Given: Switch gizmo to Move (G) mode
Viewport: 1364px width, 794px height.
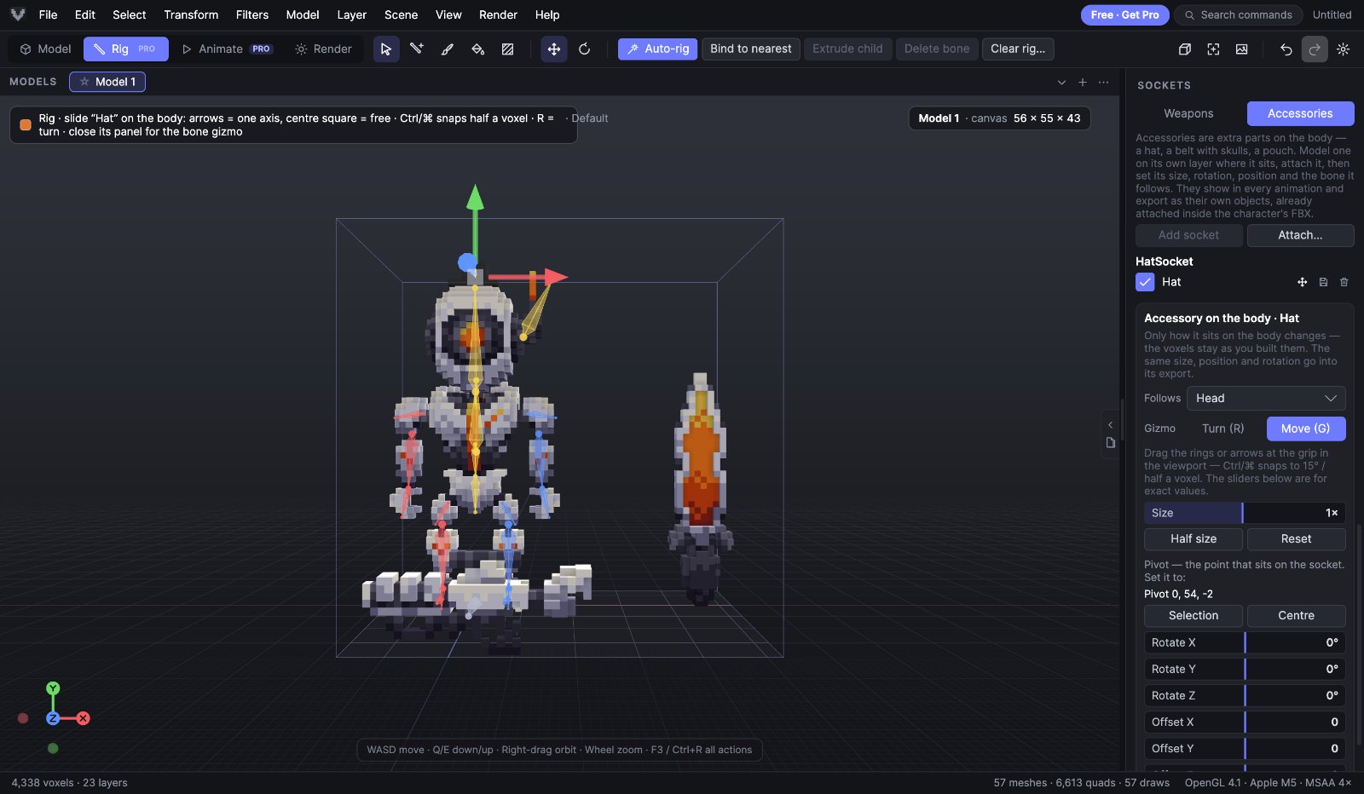Looking at the screenshot, I should [1306, 429].
